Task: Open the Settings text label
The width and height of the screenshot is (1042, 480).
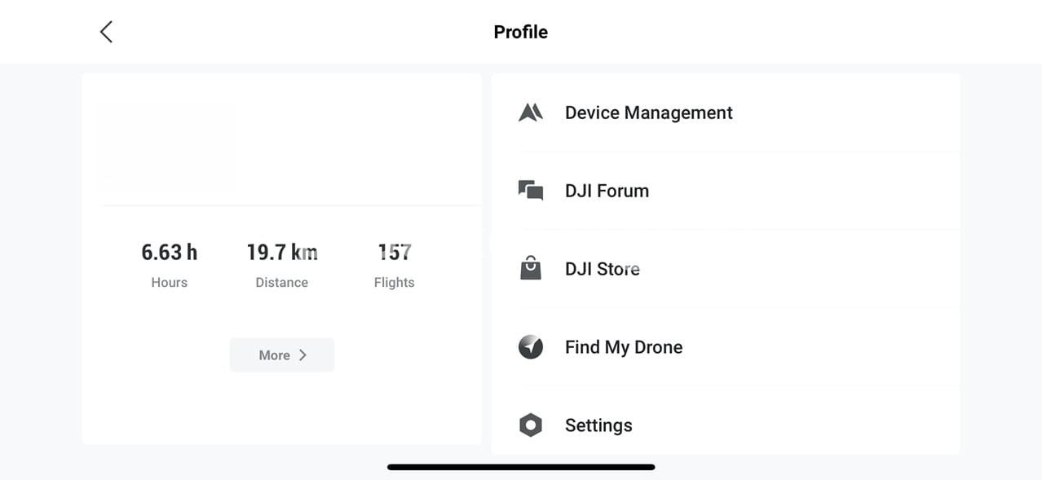Action: point(598,425)
